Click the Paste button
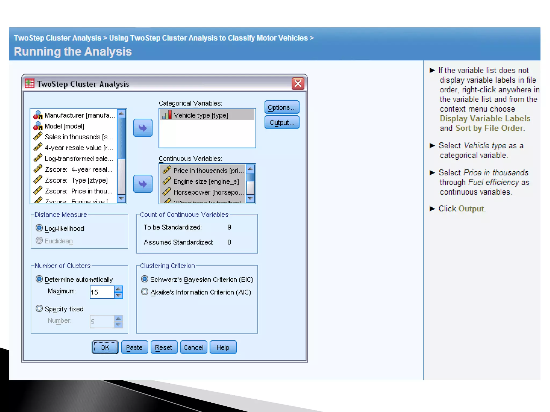550x412 pixels. [134, 348]
